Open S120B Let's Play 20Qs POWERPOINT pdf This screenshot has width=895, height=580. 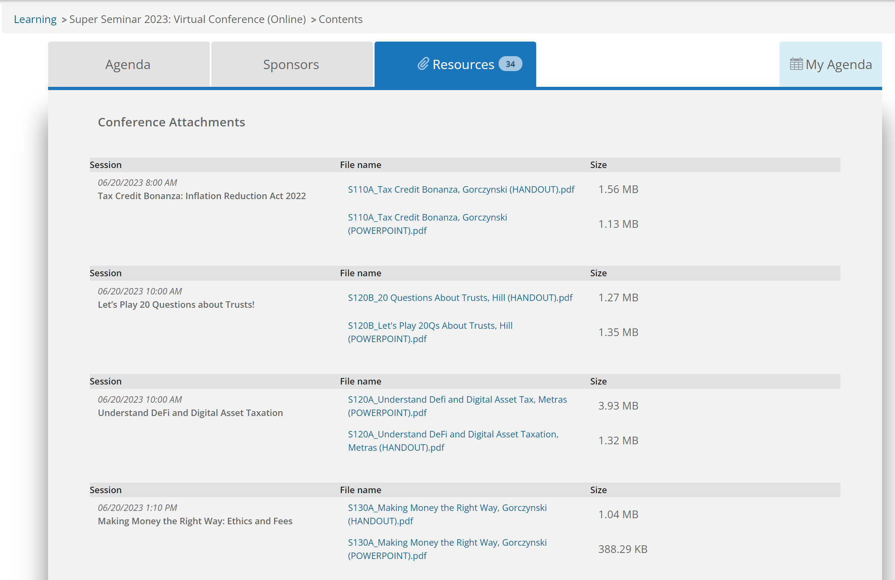(430, 332)
